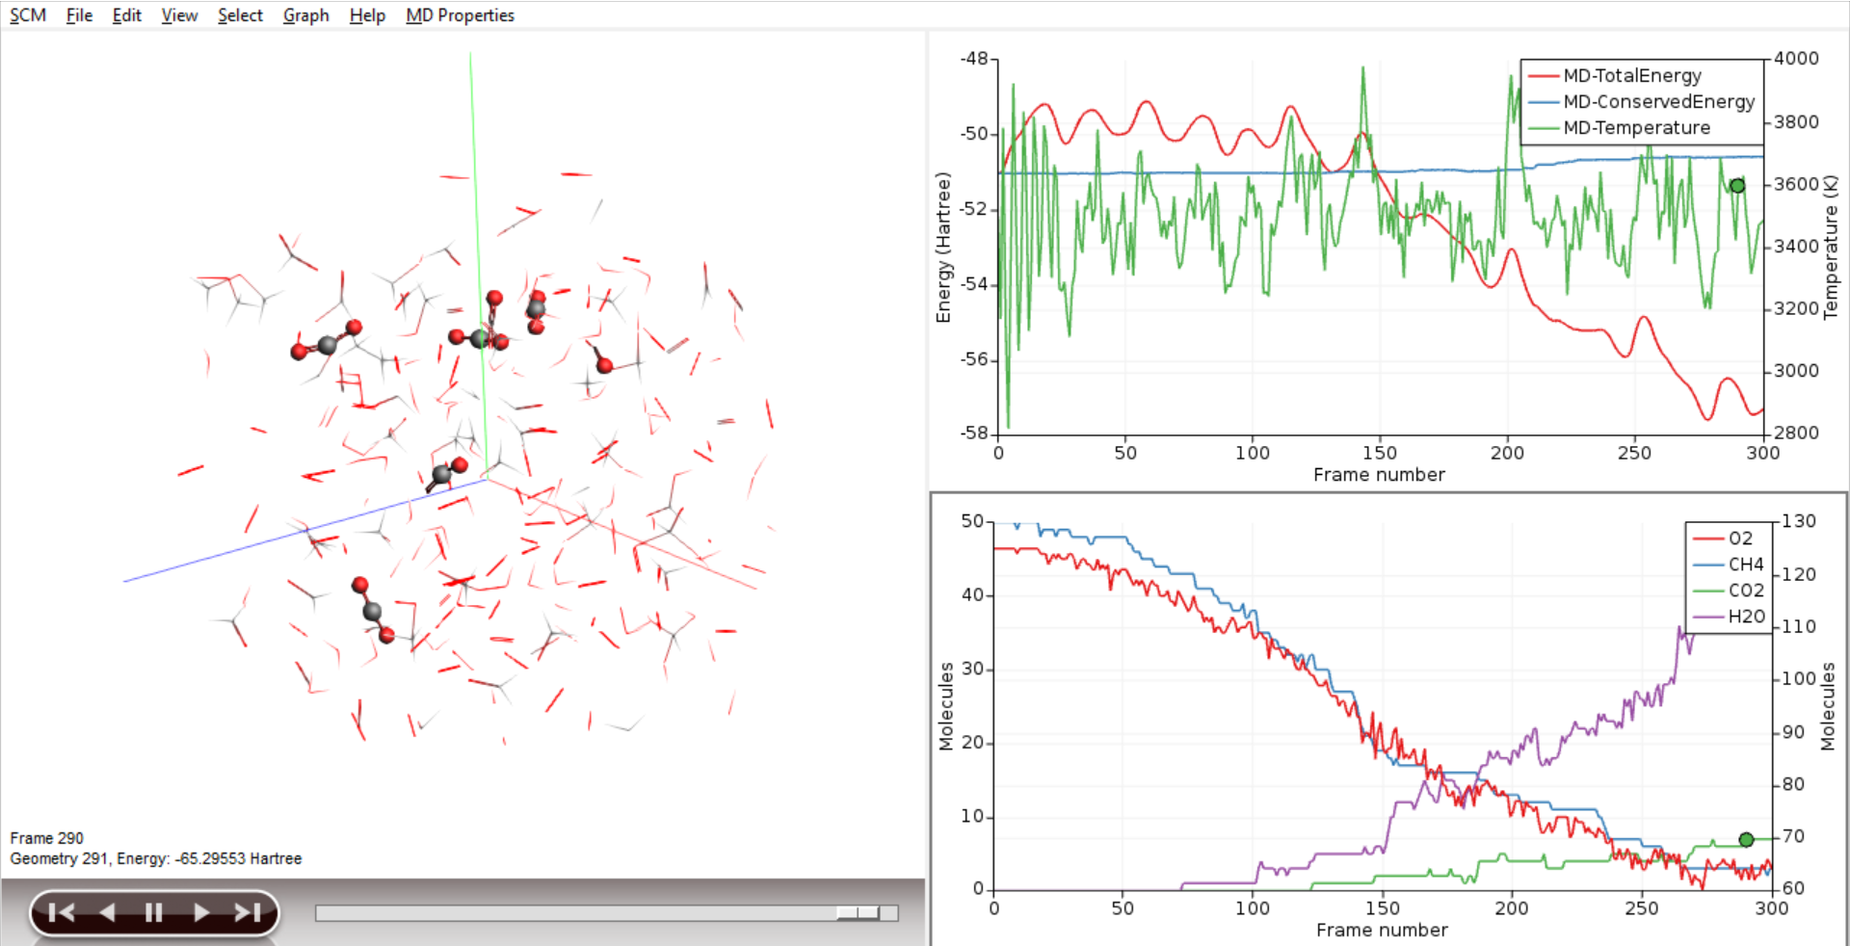Select the CO2 molecule at upper left
Image resolution: width=1850 pixels, height=946 pixels.
click(327, 340)
